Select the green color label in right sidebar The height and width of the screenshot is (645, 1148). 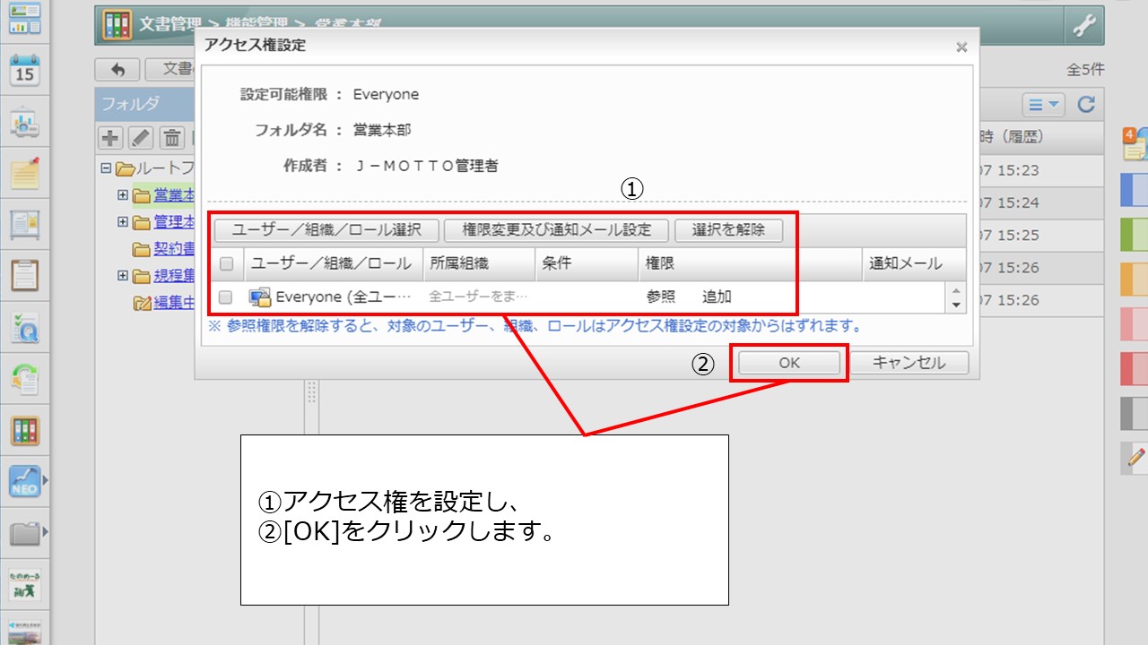[x=1135, y=235]
